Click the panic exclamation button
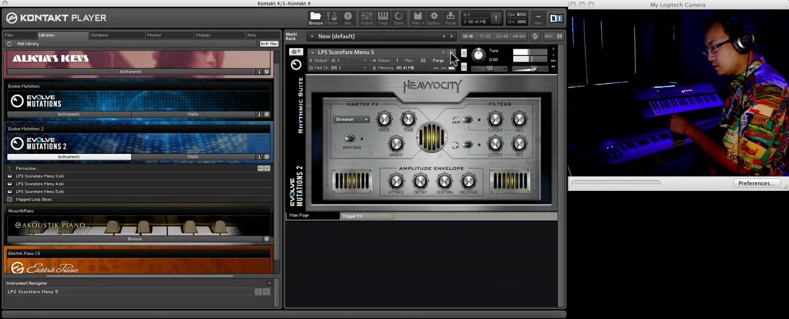789x319 pixels. coord(496,18)
